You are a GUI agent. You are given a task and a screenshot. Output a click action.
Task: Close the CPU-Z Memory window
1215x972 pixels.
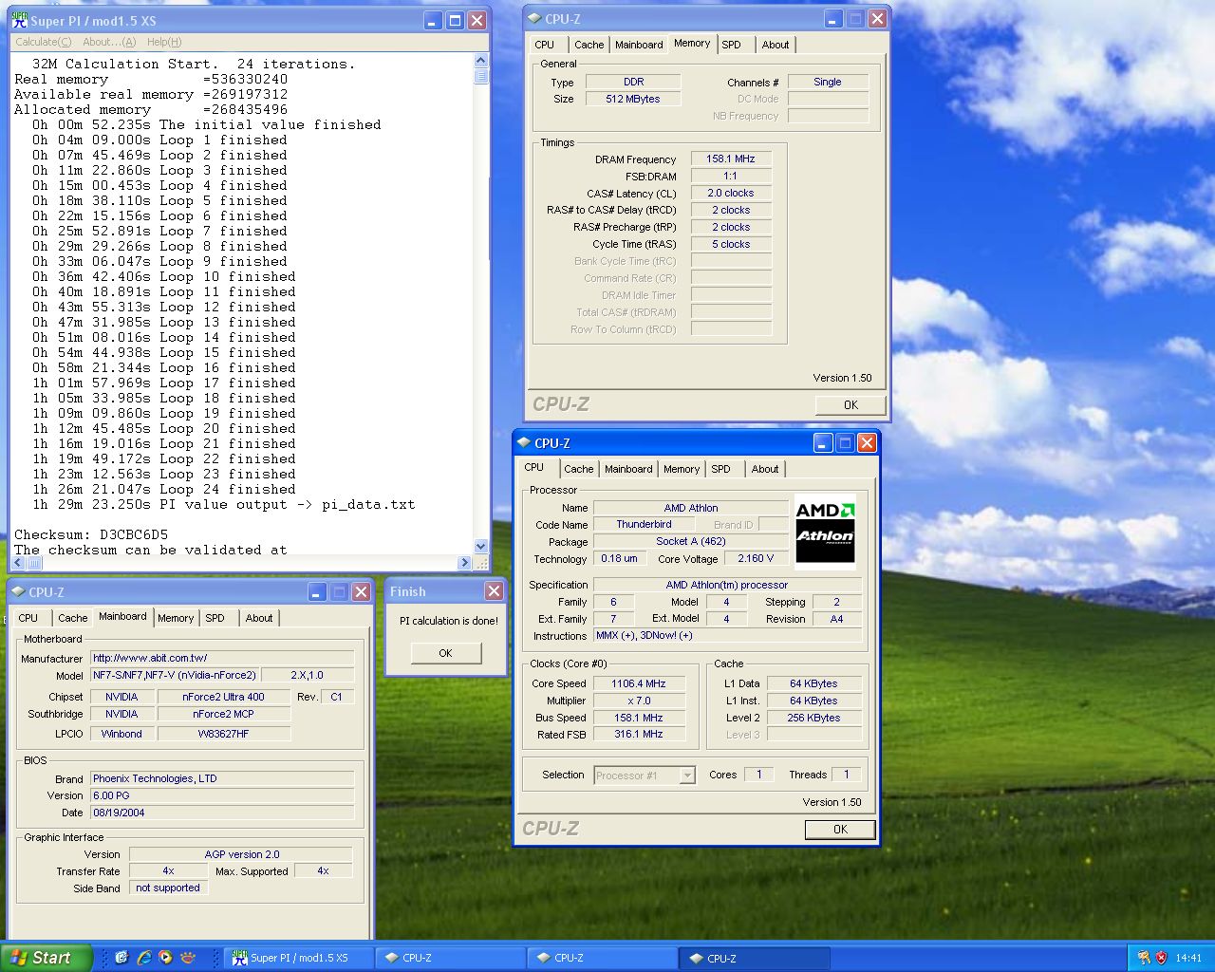point(877,18)
